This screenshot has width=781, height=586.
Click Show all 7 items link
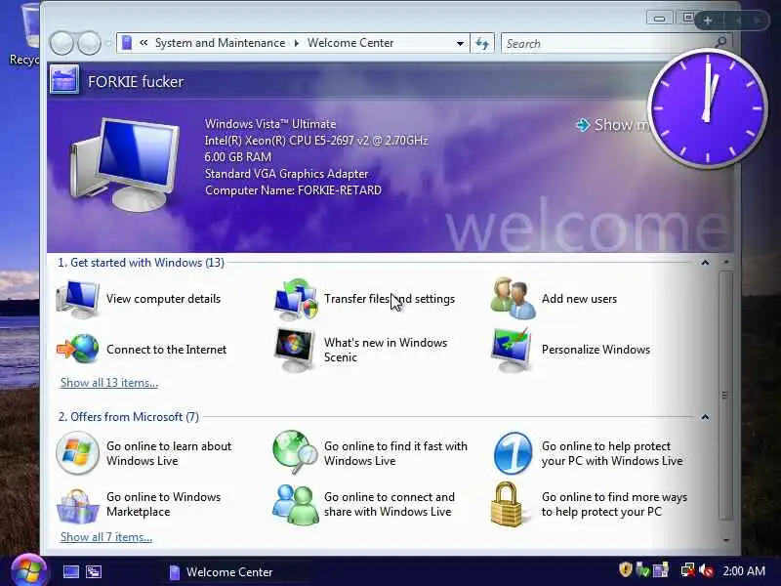(106, 537)
